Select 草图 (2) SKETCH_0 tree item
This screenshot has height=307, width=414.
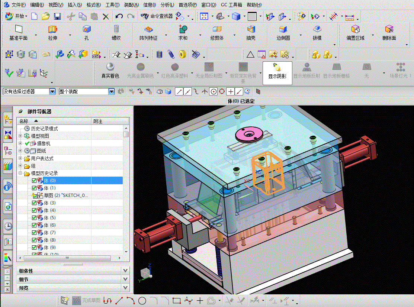pyautogui.click(x=66, y=195)
